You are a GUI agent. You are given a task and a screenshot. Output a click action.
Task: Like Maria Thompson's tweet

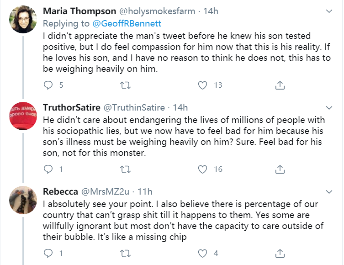(x=203, y=85)
